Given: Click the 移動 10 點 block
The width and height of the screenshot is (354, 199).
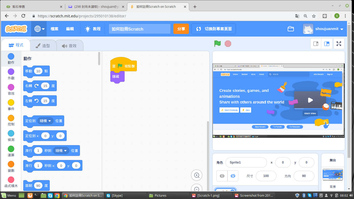Looking at the screenshot, I should [36, 71].
